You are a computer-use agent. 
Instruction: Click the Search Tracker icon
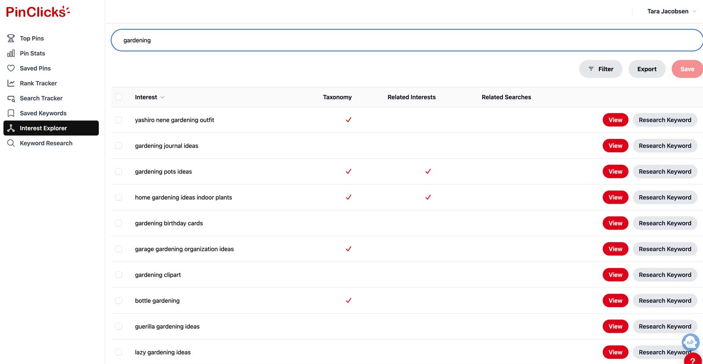point(11,98)
